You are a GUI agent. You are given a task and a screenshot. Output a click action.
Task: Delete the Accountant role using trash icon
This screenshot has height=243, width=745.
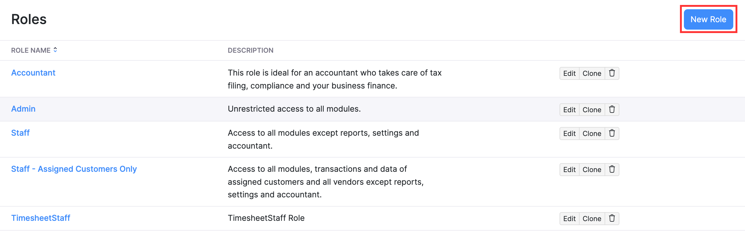(612, 73)
